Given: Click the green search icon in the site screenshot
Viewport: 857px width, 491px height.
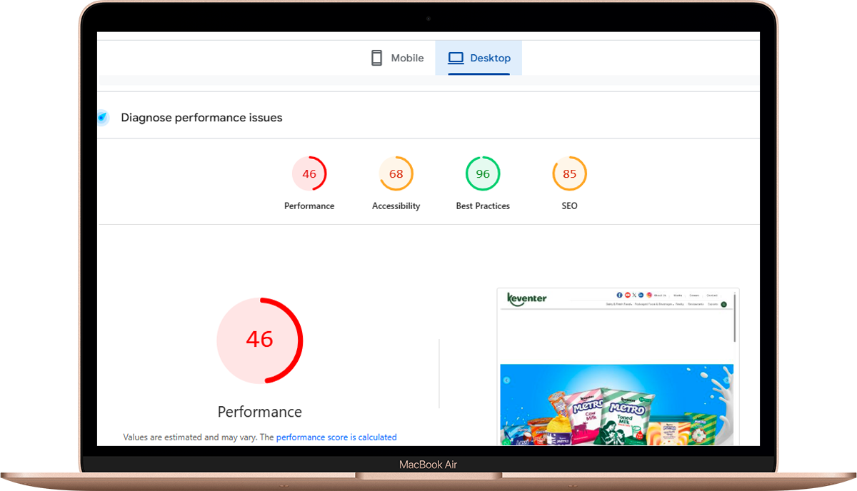Looking at the screenshot, I should pyautogui.click(x=723, y=304).
